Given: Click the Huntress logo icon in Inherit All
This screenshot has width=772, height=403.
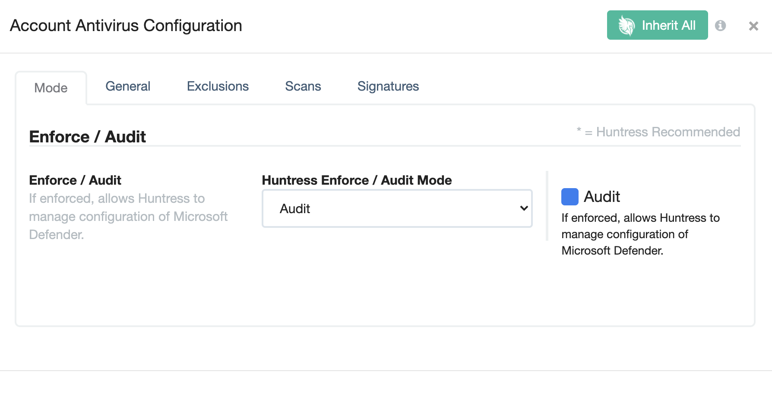Looking at the screenshot, I should point(626,25).
